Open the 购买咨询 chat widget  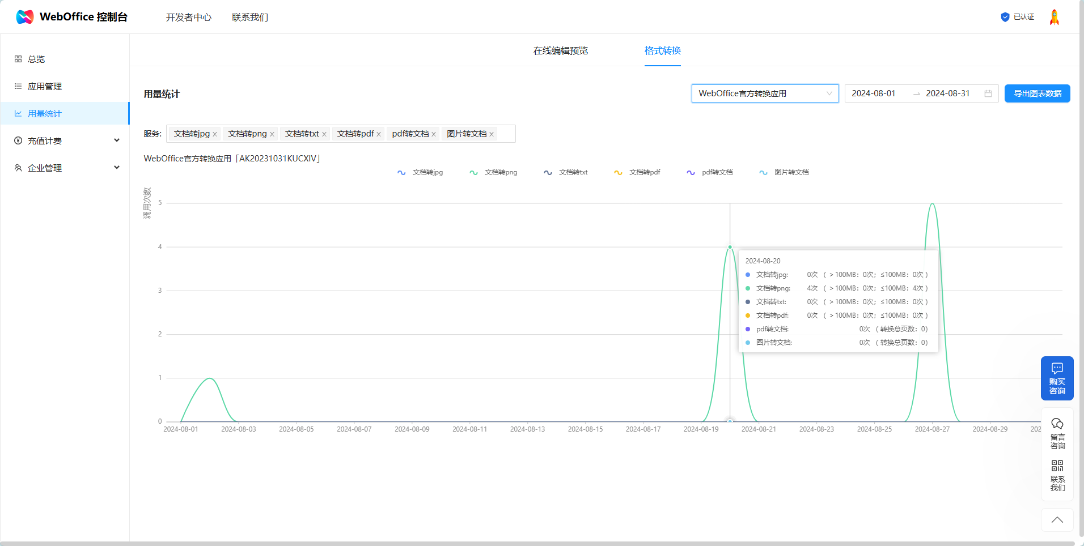pyautogui.click(x=1057, y=378)
